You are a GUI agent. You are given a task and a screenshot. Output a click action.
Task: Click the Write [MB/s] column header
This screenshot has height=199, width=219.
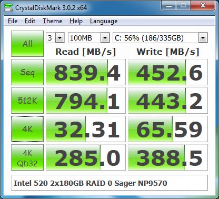point(168,52)
